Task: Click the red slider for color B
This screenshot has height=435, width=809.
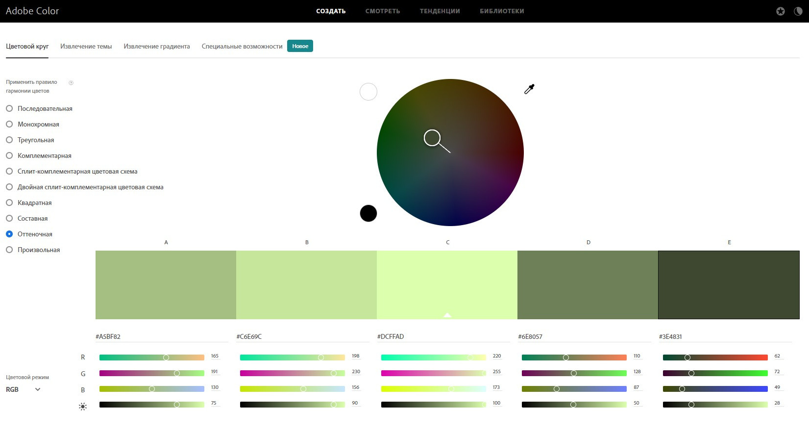Action: [293, 358]
